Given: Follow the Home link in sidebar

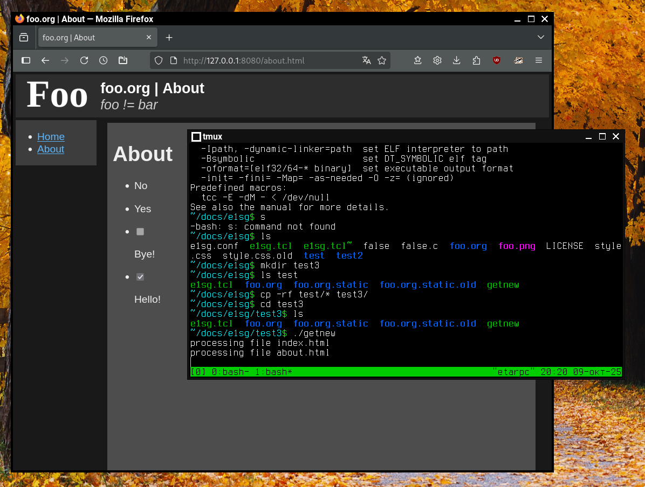Looking at the screenshot, I should point(51,137).
